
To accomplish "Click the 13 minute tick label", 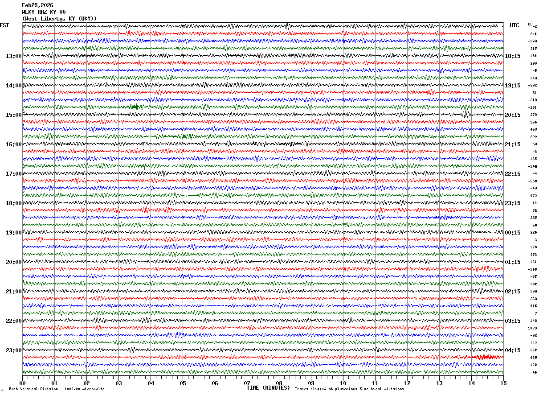I will click(439, 383).
